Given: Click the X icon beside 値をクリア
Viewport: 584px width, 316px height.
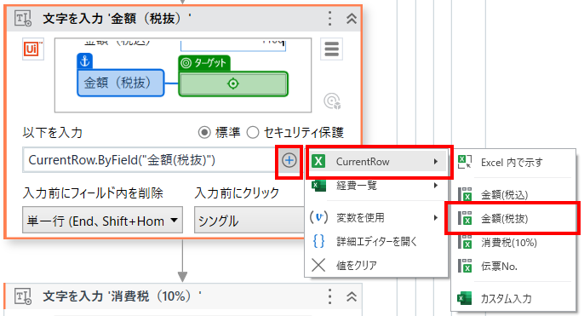Looking at the screenshot, I should [x=318, y=266].
